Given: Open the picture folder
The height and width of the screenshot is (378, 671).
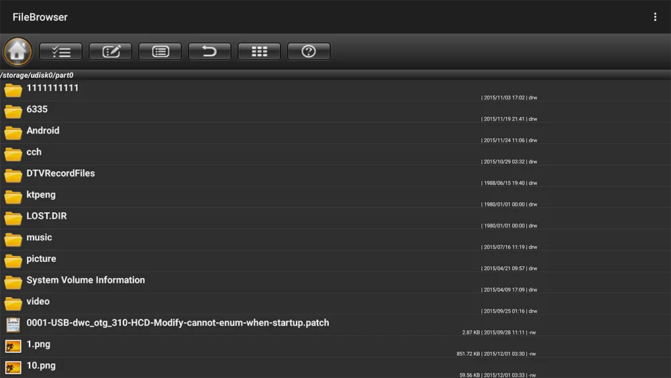Looking at the screenshot, I should click(335, 262).
